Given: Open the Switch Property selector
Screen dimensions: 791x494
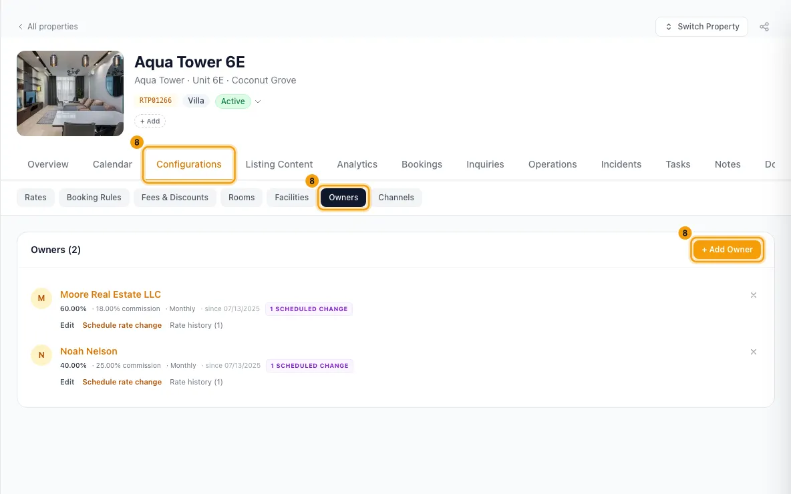Looking at the screenshot, I should tap(701, 27).
